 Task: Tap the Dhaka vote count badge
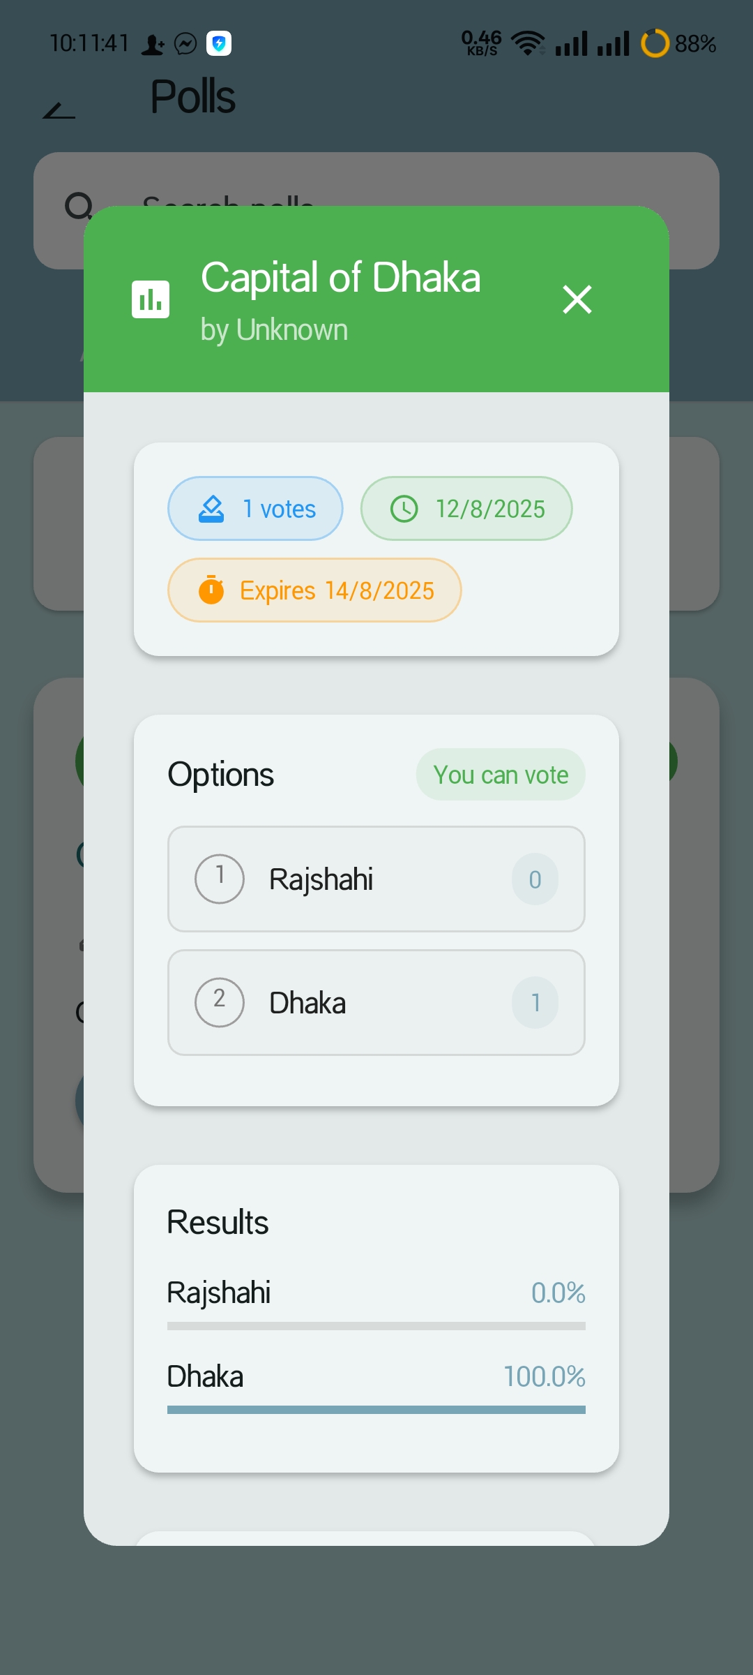pyautogui.click(x=535, y=1003)
